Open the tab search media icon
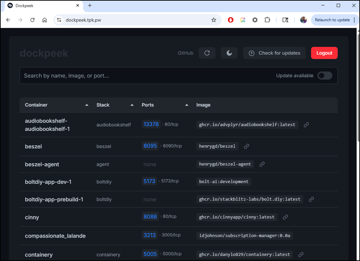The width and height of the screenshot is (360, 261). pos(285,20)
